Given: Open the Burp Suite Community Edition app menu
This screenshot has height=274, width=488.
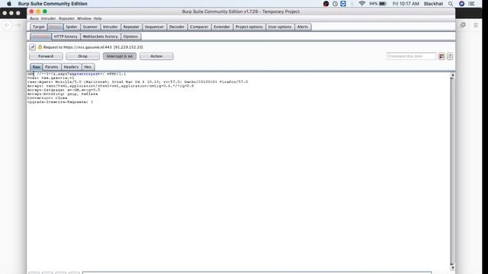Looking at the screenshot, I should tap(53, 4).
